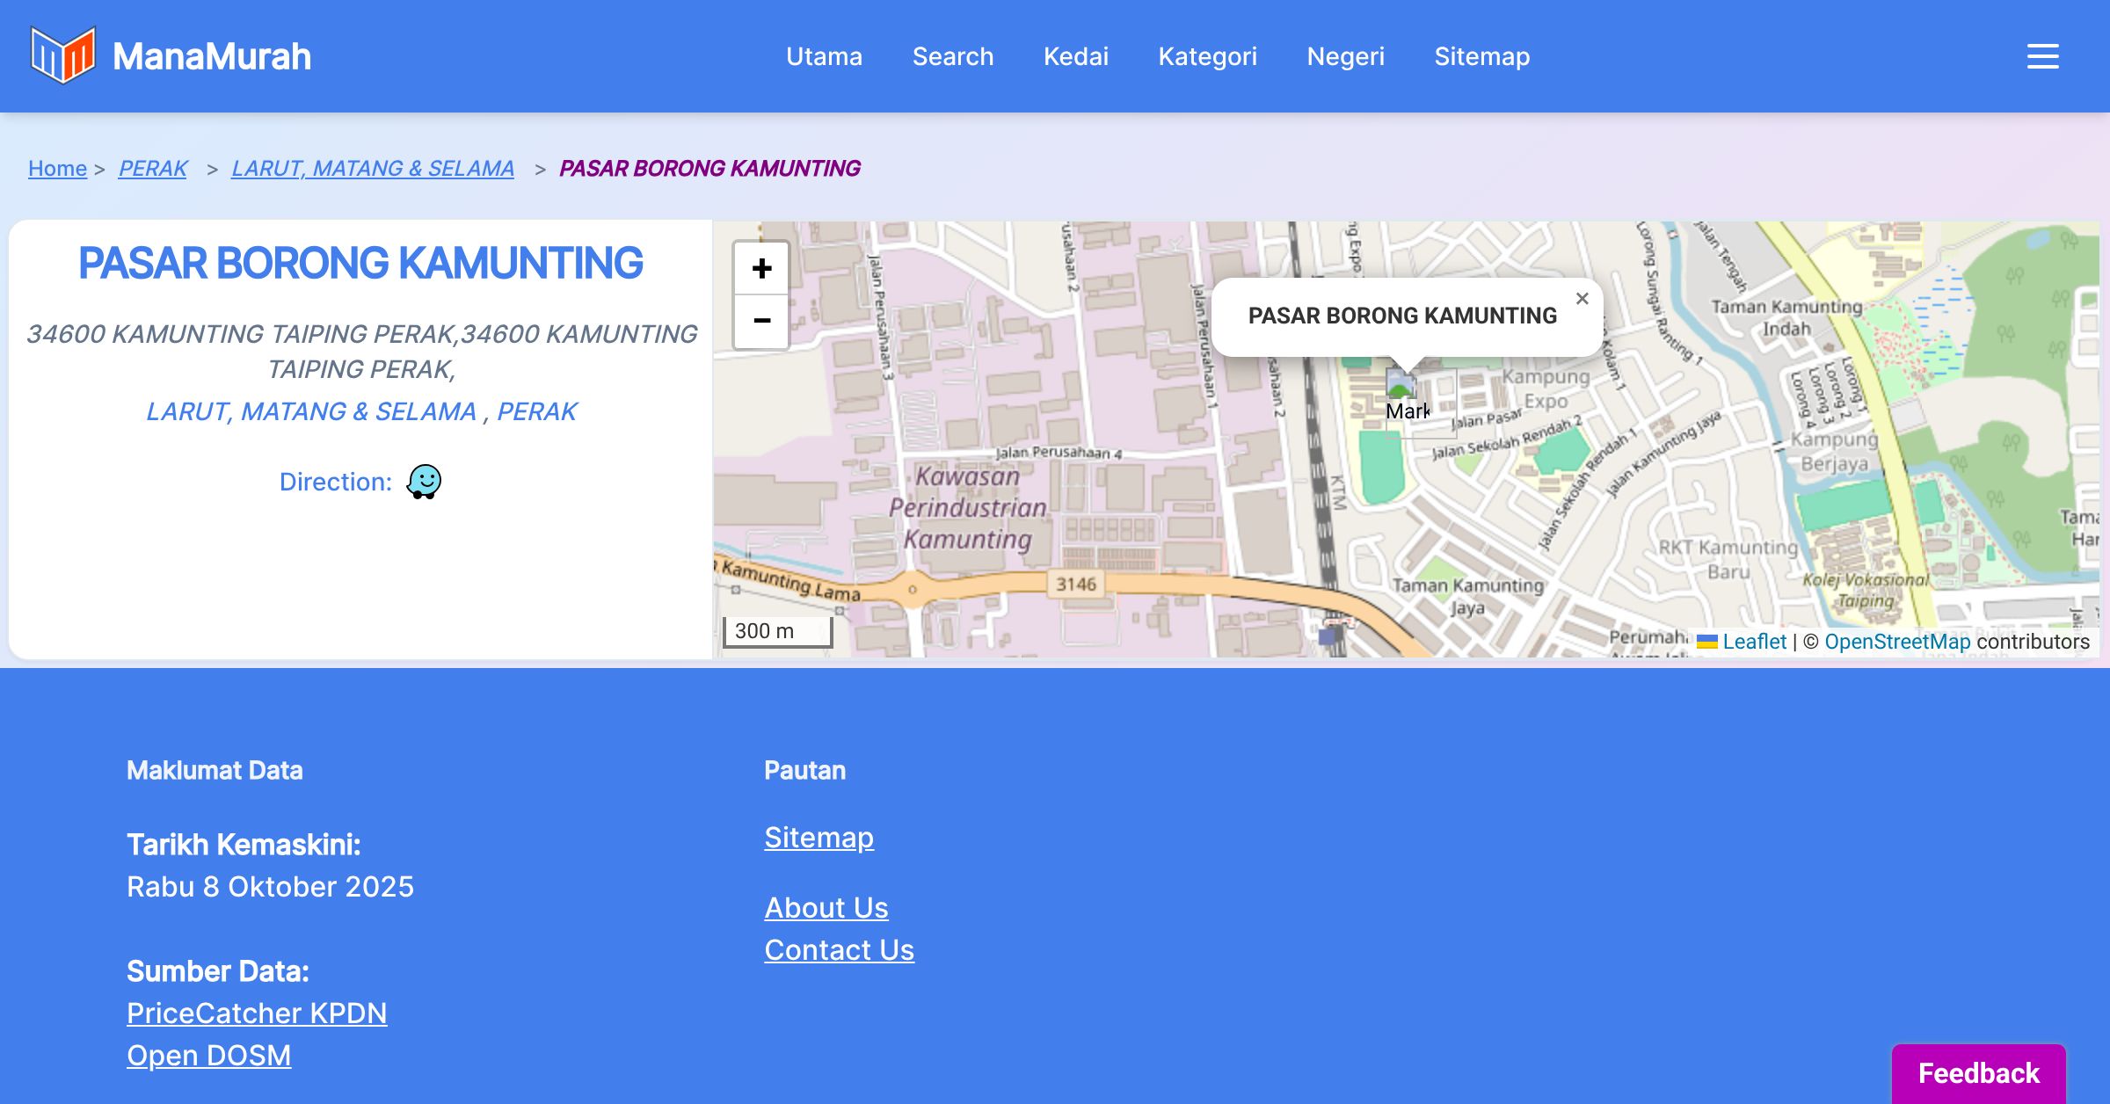Viewport: 2110px width, 1104px height.
Task: Click the OpenStreetMap attribution link
Action: (1896, 642)
